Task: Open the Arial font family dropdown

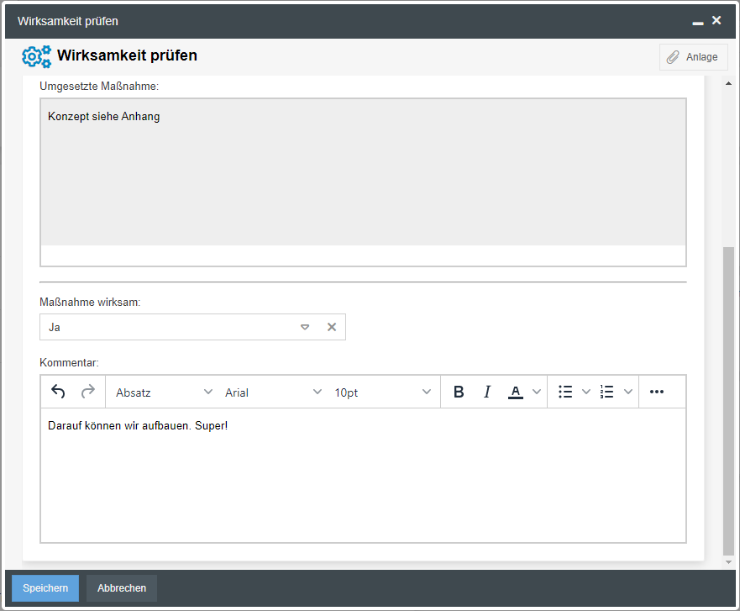Action: tap(273, 392)
